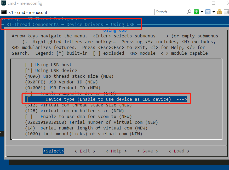Toggle the Using USB host checkbox
Screen dimensions: 229x170
click(29, 65)
